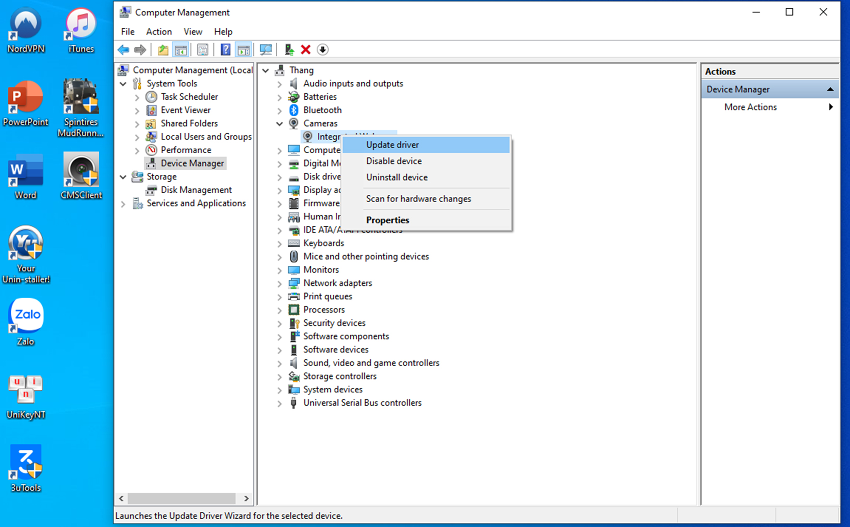Click the red X uninstall device icon

click(x=306, y=50)
